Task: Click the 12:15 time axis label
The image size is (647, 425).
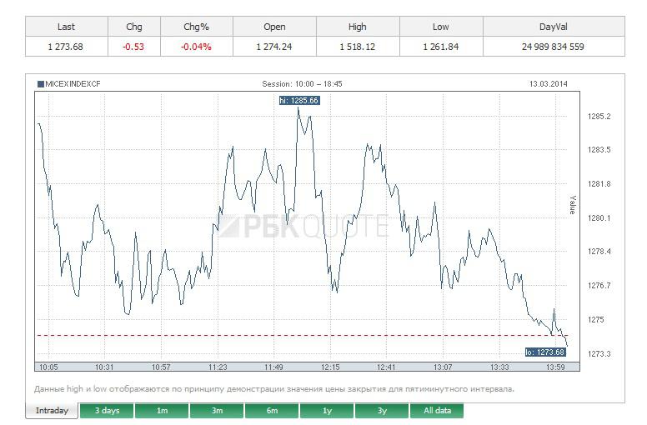Action: click(x=330, y=367)
